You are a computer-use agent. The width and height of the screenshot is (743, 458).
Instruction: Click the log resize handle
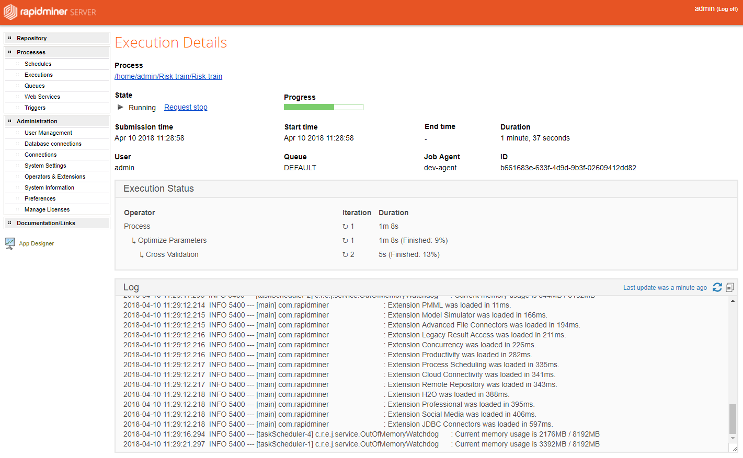click(x=734, y=448)
